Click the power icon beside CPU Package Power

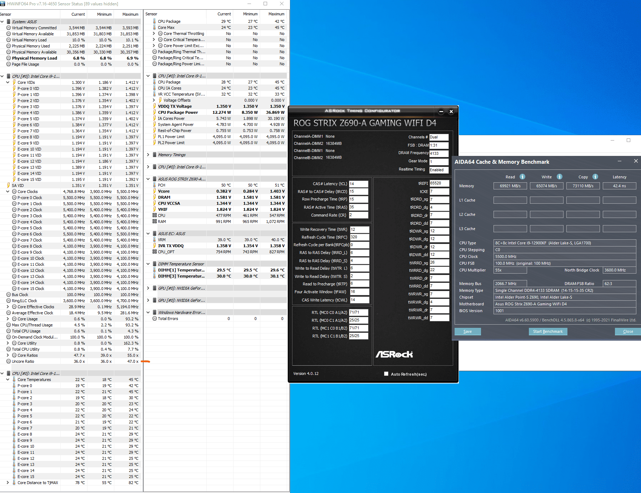click(x=155, y=112)
